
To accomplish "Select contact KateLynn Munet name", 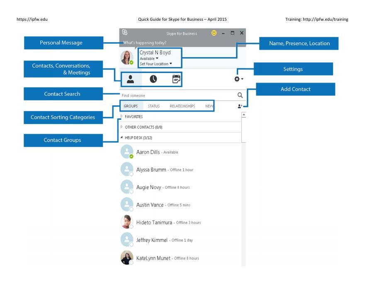I will 153,258.
